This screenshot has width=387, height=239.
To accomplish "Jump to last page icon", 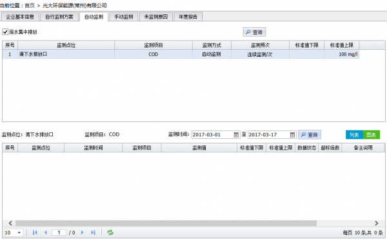I will tap(93, 233).
